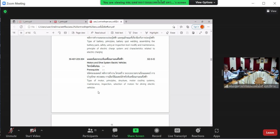The width and height of the screenshot is (280, 139).
Task: Unmute the microphone
Action: pyautogui.click(x=11, y=133)
